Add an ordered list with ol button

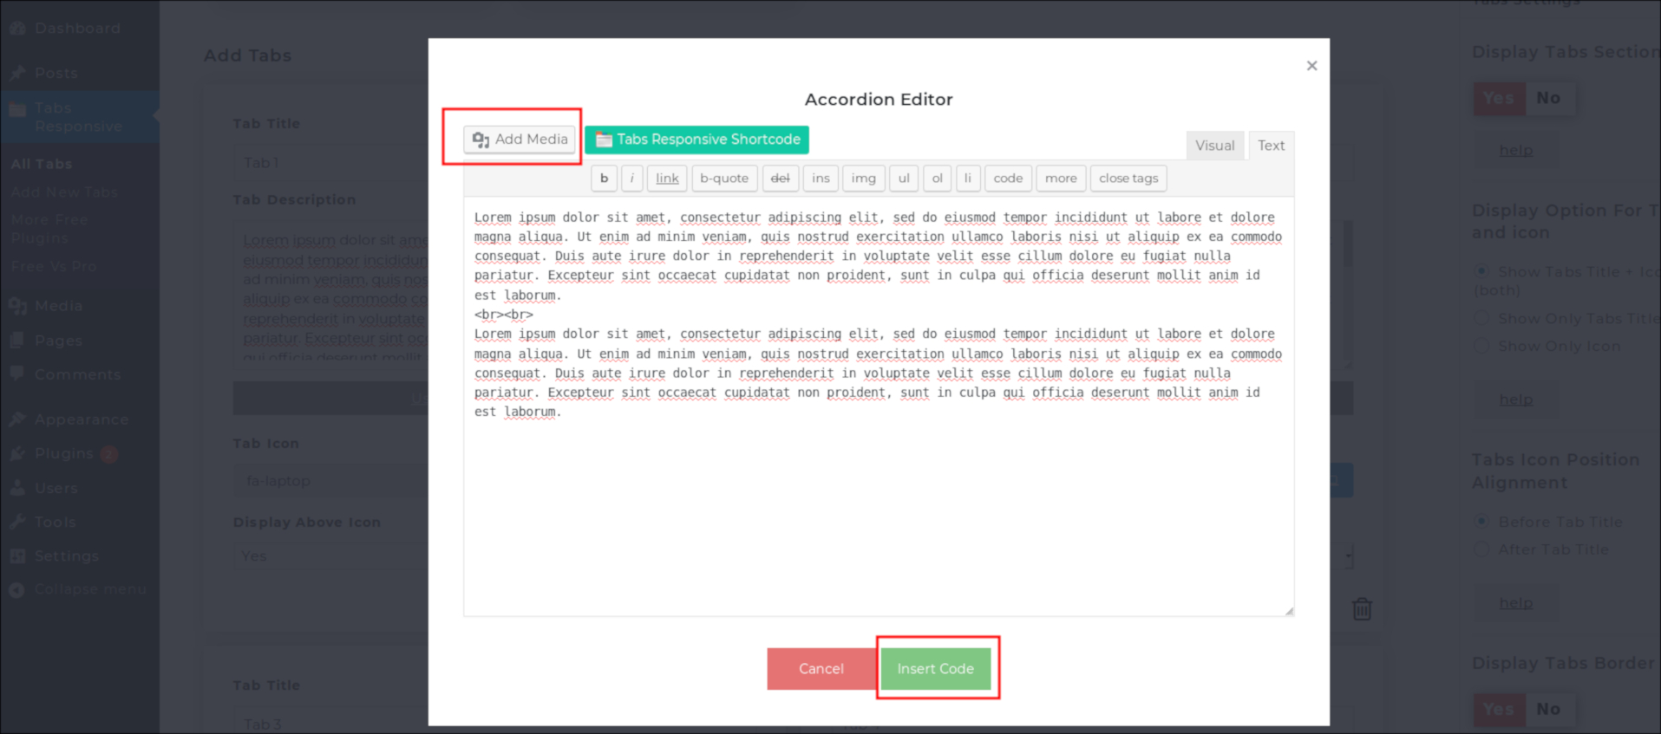937,179
